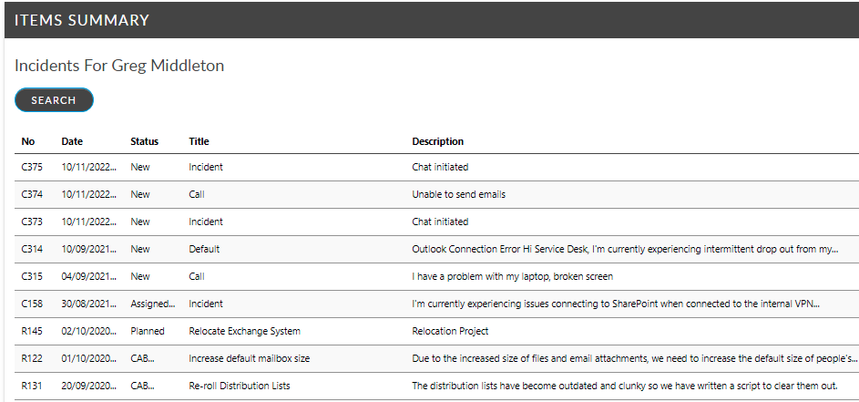
Task: Sort by the Title column header
Action: point(199,141)
